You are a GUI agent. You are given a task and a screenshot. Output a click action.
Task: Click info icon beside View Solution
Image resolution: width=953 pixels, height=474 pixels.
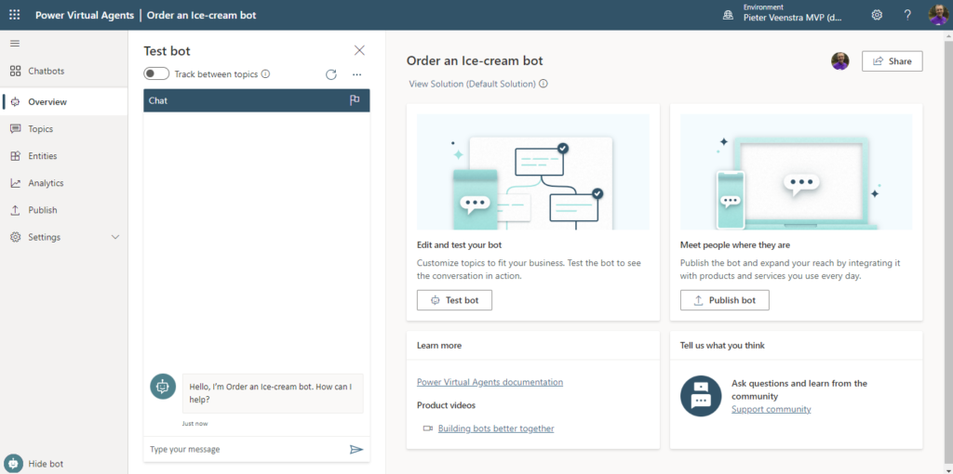coord(544,84)
